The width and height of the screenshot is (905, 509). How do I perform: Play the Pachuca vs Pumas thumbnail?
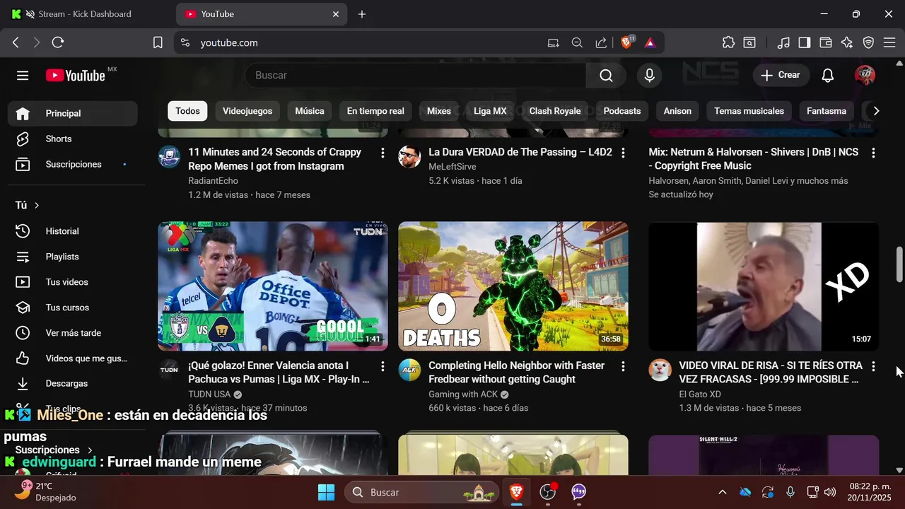pos(273,286)
